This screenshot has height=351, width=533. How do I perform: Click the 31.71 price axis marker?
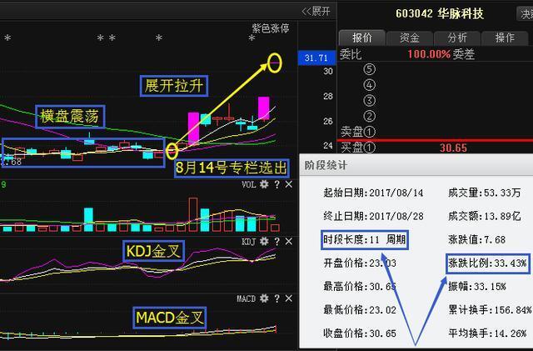[316, 58]
